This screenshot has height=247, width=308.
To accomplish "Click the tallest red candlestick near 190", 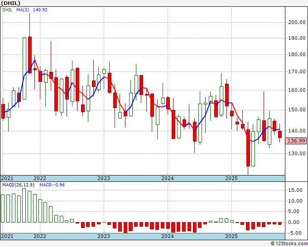I will [29, 55].
